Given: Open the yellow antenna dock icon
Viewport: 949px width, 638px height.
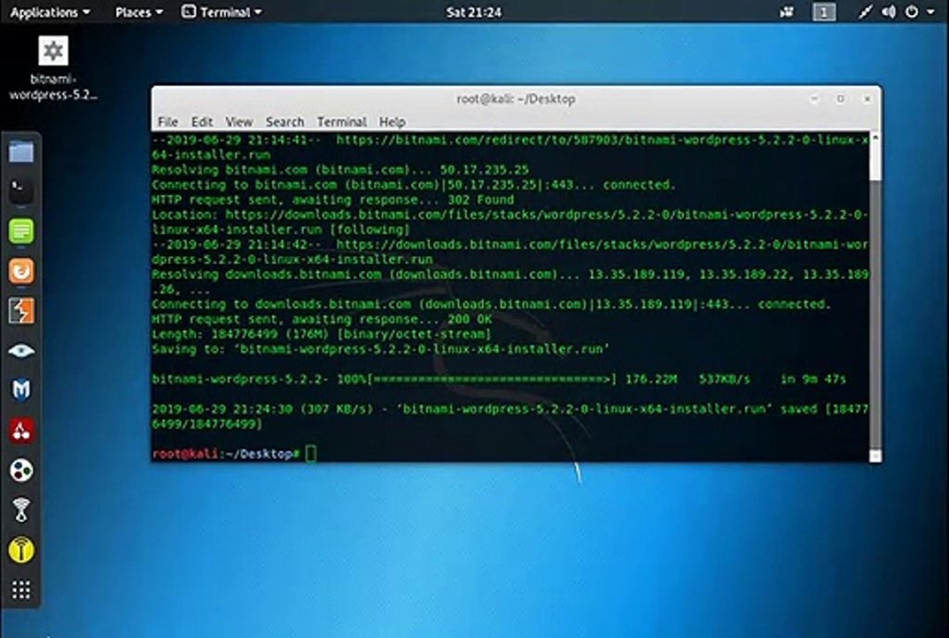Looking at the screenshot, I should [21, 550].
